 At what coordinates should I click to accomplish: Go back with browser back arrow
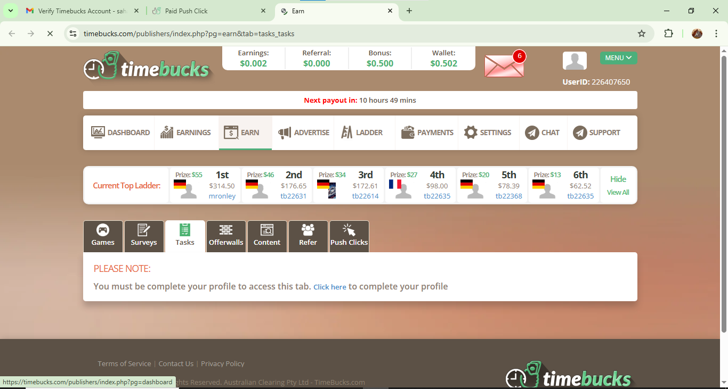tap(12, 34)
